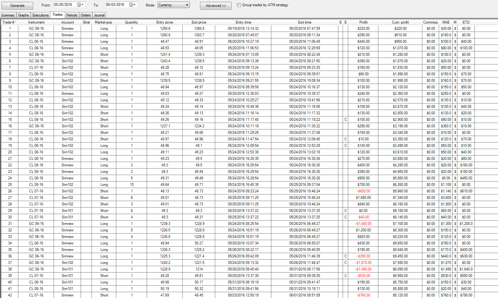Go to the Periods tab
This screenshot has width=498, height=298.
point(72,15)
